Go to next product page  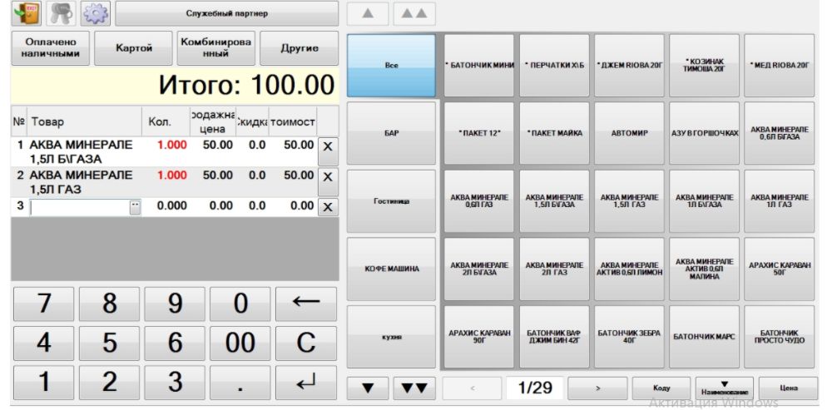pos(597,388)
